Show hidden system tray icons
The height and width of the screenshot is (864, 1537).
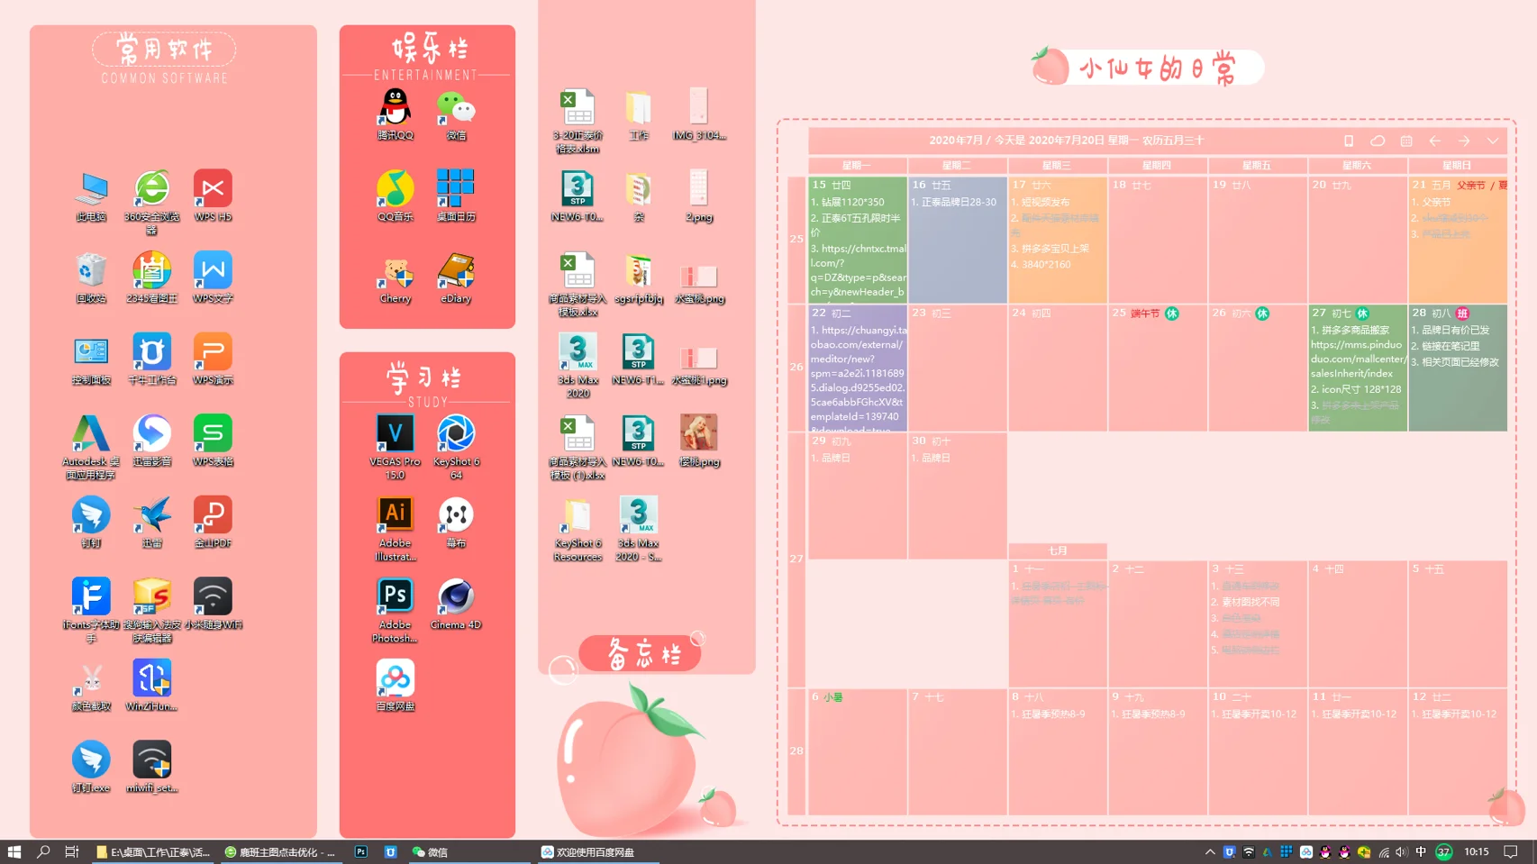tap(1210, 851)
